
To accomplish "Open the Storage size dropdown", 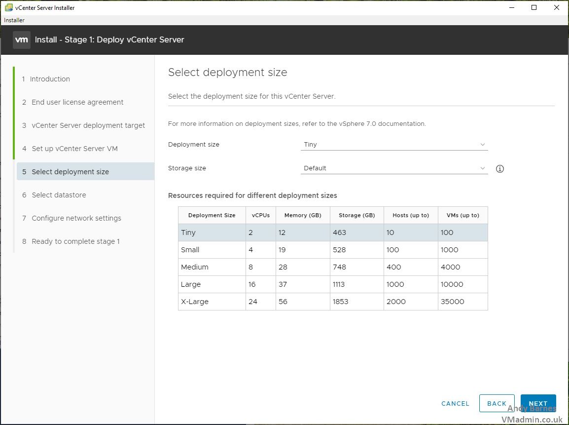I will coord(394,168).
